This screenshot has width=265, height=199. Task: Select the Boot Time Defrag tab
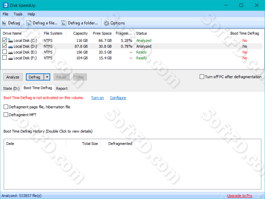(x=38, y=88)
